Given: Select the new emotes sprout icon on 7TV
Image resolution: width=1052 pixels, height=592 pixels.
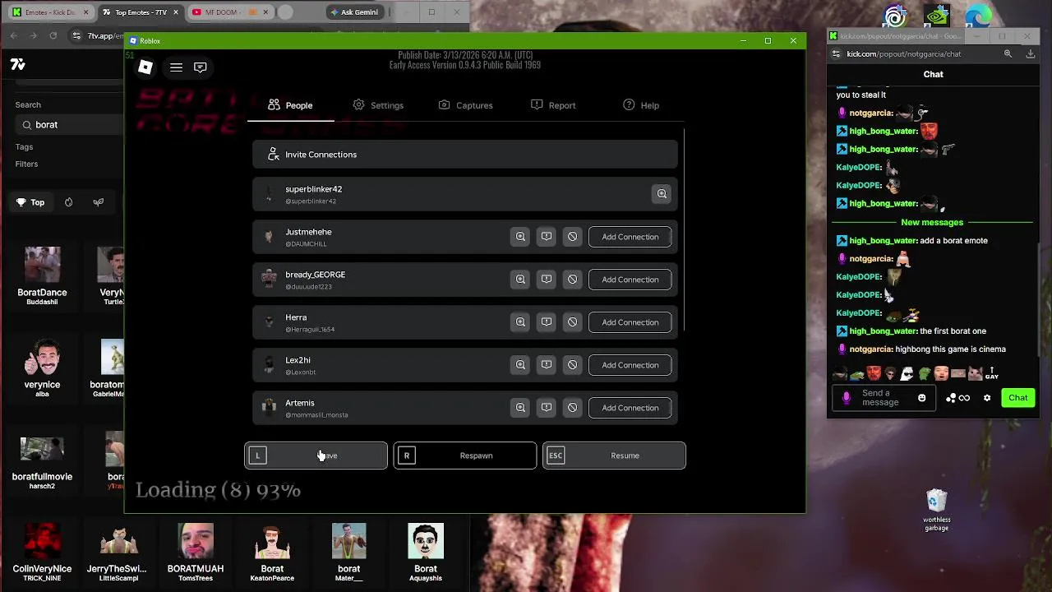Looking at the screenshot, I should click(x=99, y=202).
